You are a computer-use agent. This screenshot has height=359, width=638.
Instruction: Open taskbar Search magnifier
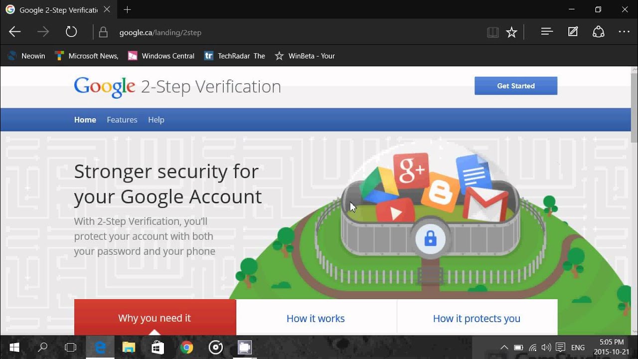(43, 347)
